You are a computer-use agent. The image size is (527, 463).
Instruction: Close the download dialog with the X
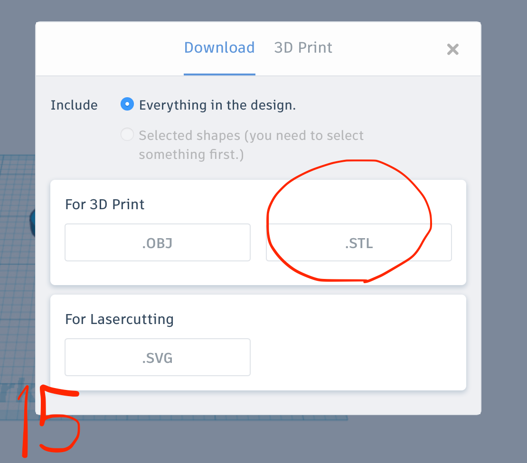[x=453, y=49]
